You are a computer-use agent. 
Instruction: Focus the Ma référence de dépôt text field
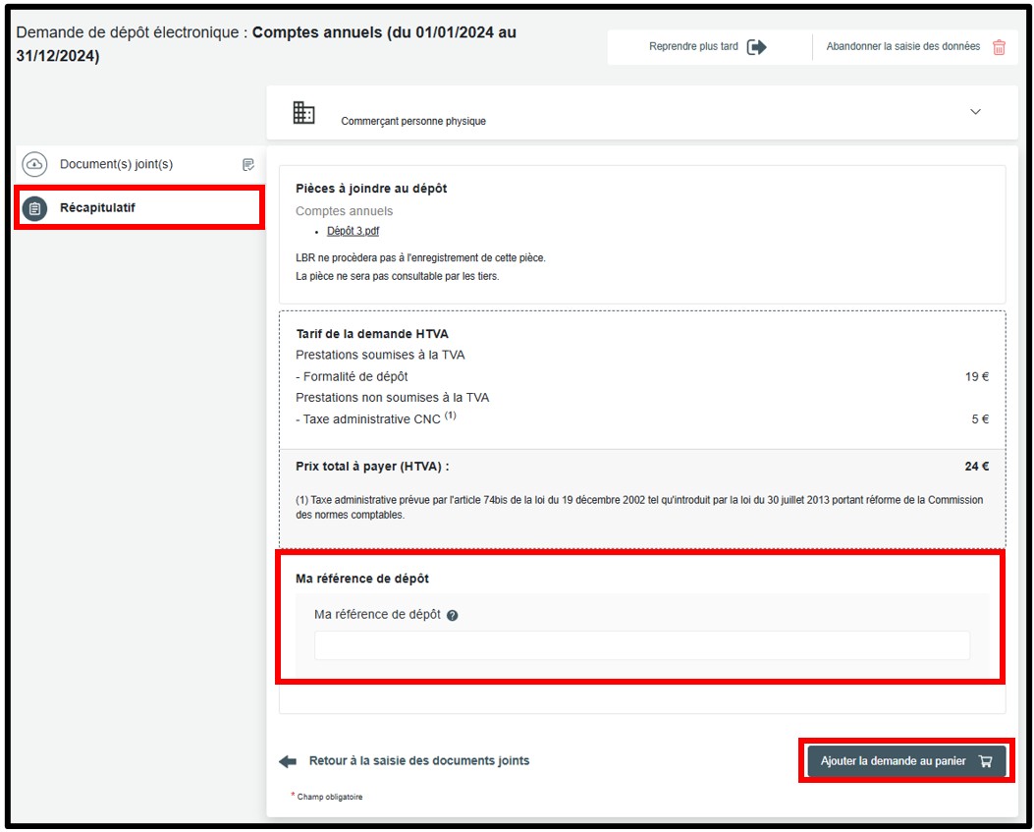coord(641,645)
